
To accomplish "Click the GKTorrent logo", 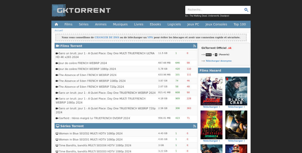I will [81, 10].
